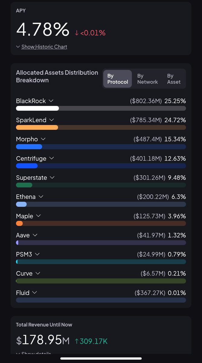Click the SparkLend ($785.34M) amount
This screenshot has width=202, height=363.
click(x=146, y=120)
